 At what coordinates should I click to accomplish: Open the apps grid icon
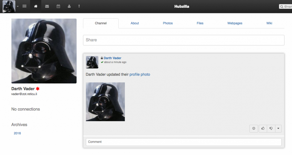tap(25, 6)
